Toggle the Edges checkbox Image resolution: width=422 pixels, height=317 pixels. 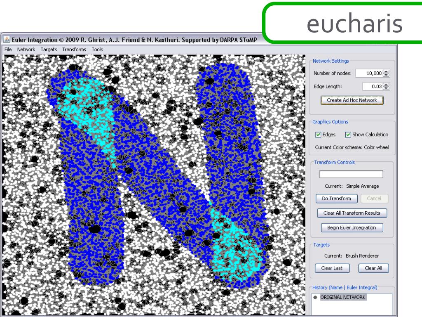click(318, 135)
